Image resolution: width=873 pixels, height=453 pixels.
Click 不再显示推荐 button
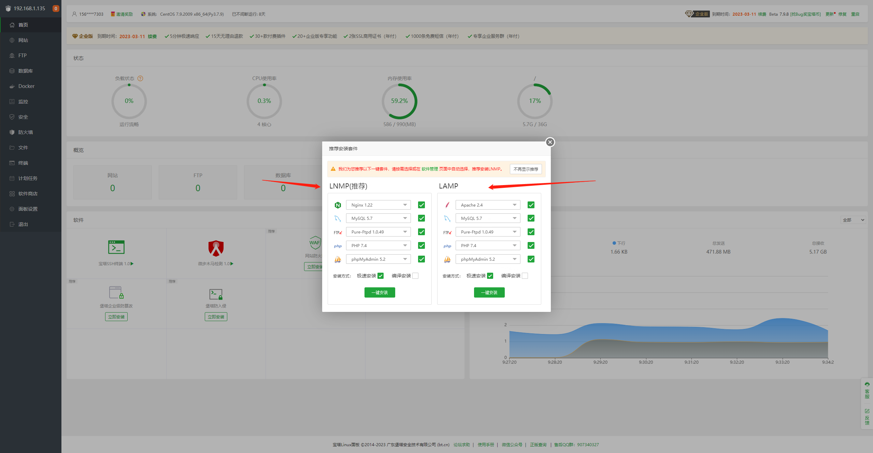pyautogui.click(x=526, y=169)
